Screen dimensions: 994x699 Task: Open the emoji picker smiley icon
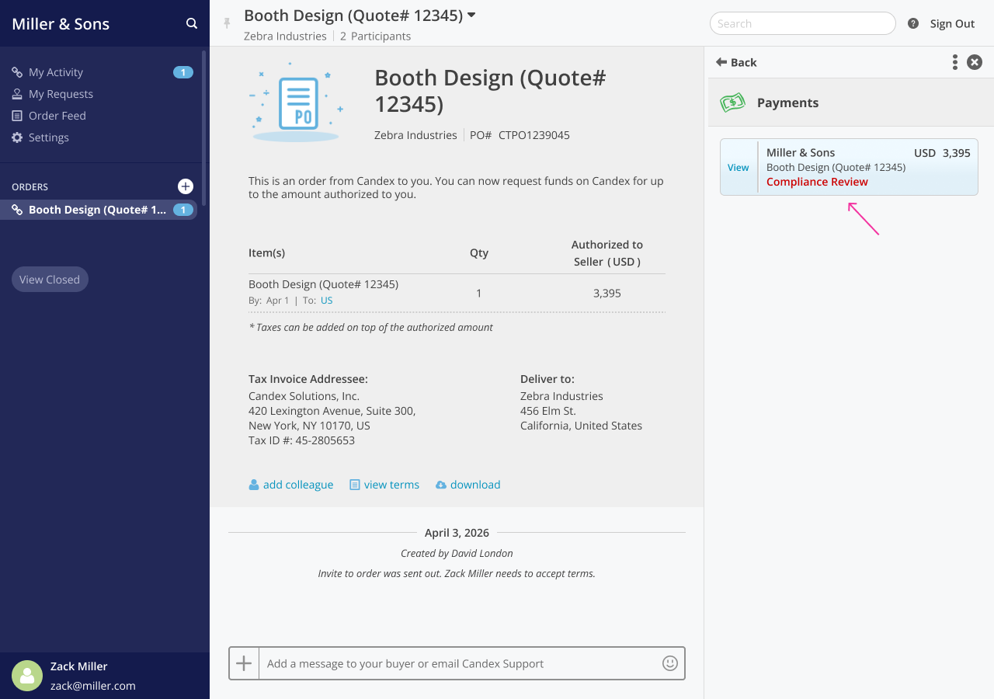pyautogui.click(x=670, y=663)
